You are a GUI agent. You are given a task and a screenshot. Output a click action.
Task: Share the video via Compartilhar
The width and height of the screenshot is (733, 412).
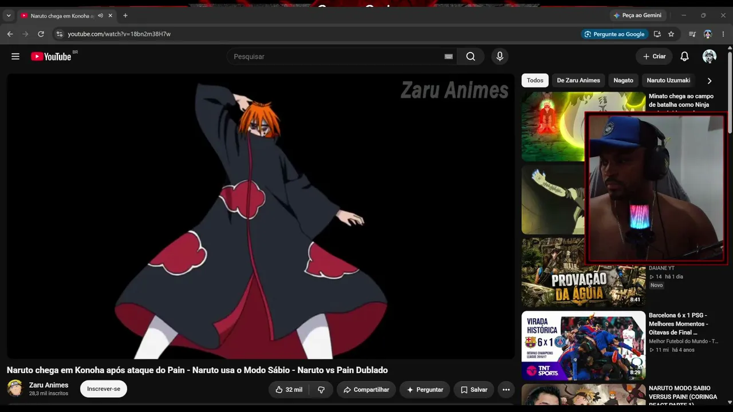(x=366, y=390)
